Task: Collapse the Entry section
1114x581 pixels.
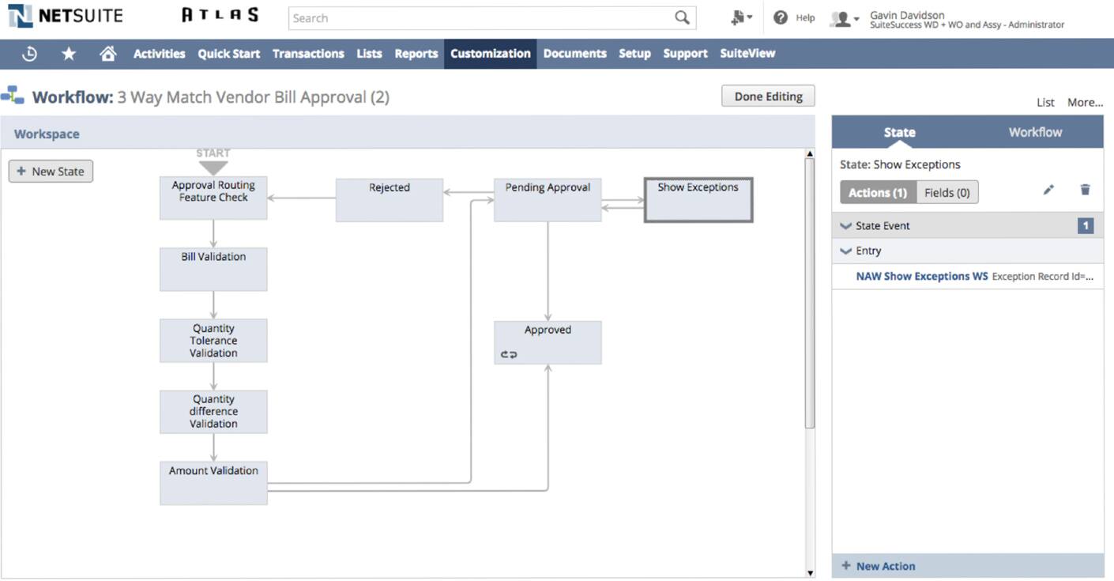Action: pos(846,251)
